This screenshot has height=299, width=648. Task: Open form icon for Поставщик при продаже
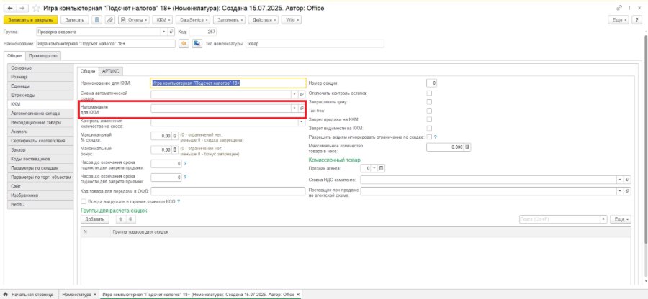pyautogui.click(x=627, y=191)
